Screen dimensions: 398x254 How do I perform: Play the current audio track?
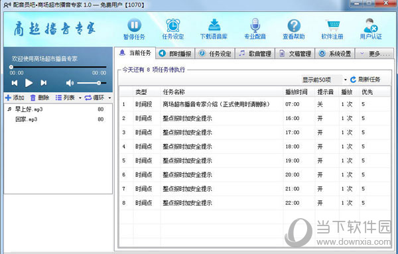coord(29,83)
